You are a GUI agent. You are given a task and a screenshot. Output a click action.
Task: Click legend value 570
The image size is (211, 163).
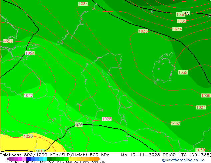78,162
